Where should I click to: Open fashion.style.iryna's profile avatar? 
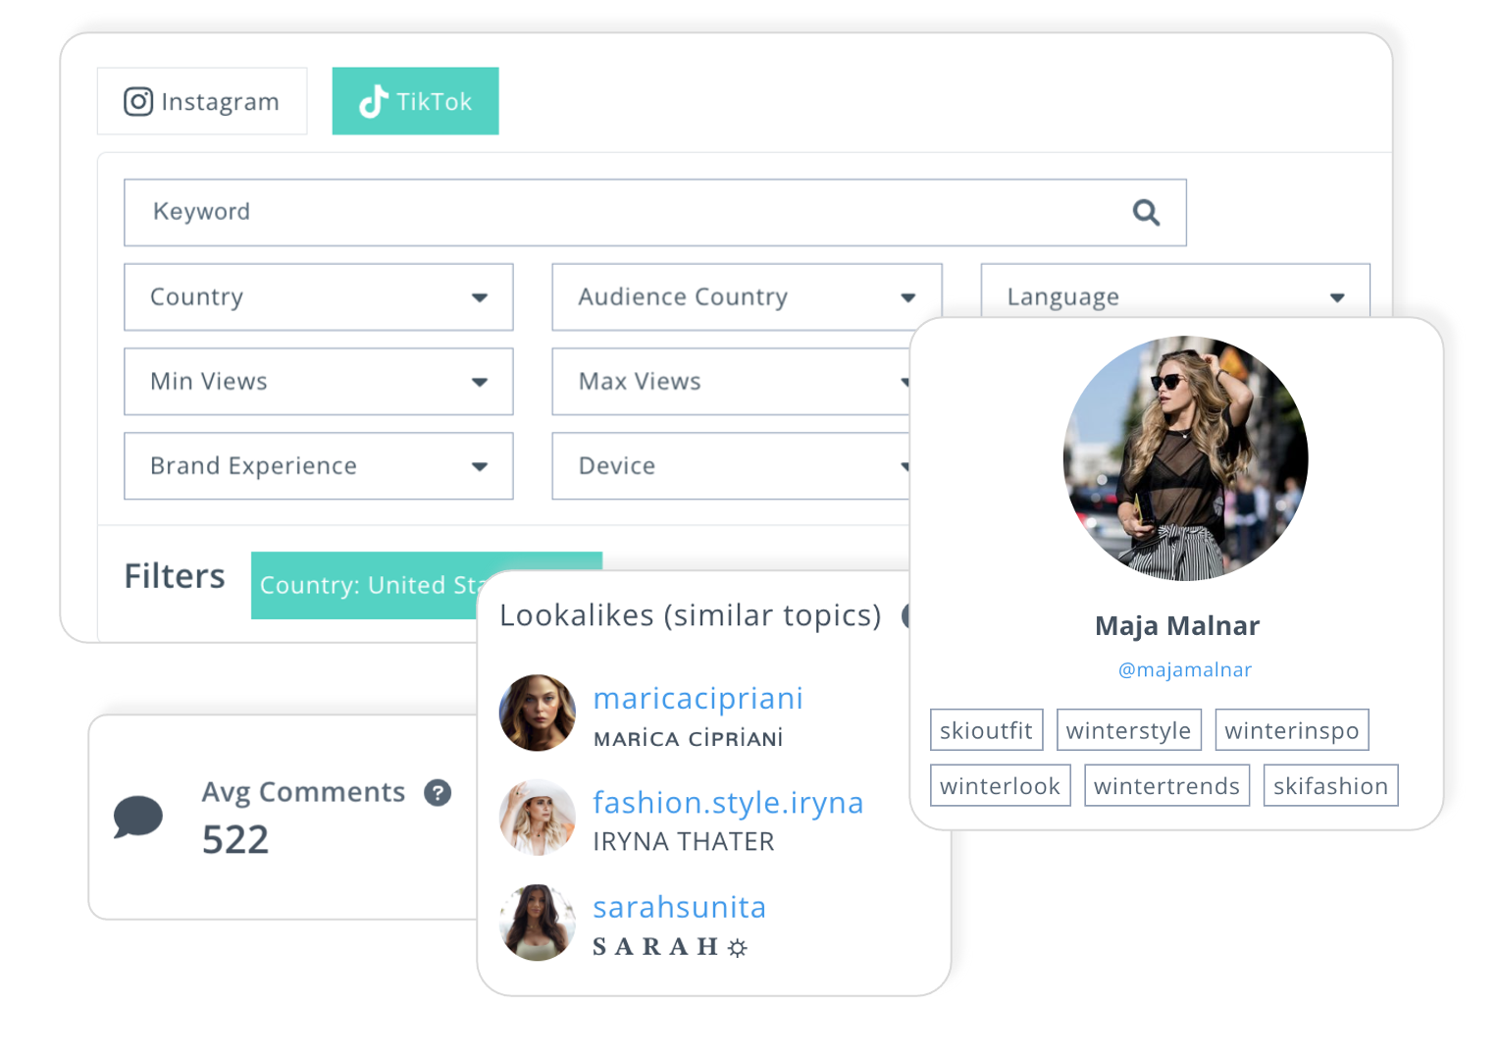[538, 818]
